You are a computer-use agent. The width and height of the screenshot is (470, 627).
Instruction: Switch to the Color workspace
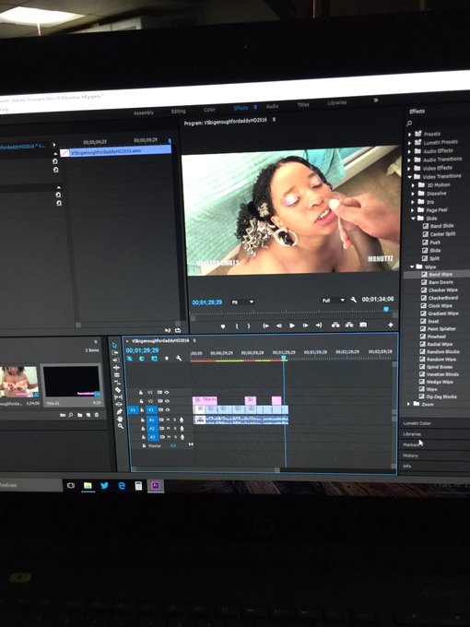209,110
